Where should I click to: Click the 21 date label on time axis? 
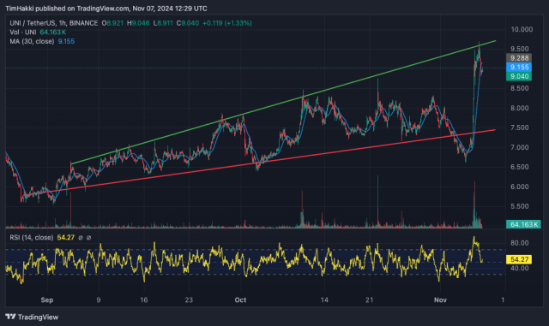pos(370,299)
